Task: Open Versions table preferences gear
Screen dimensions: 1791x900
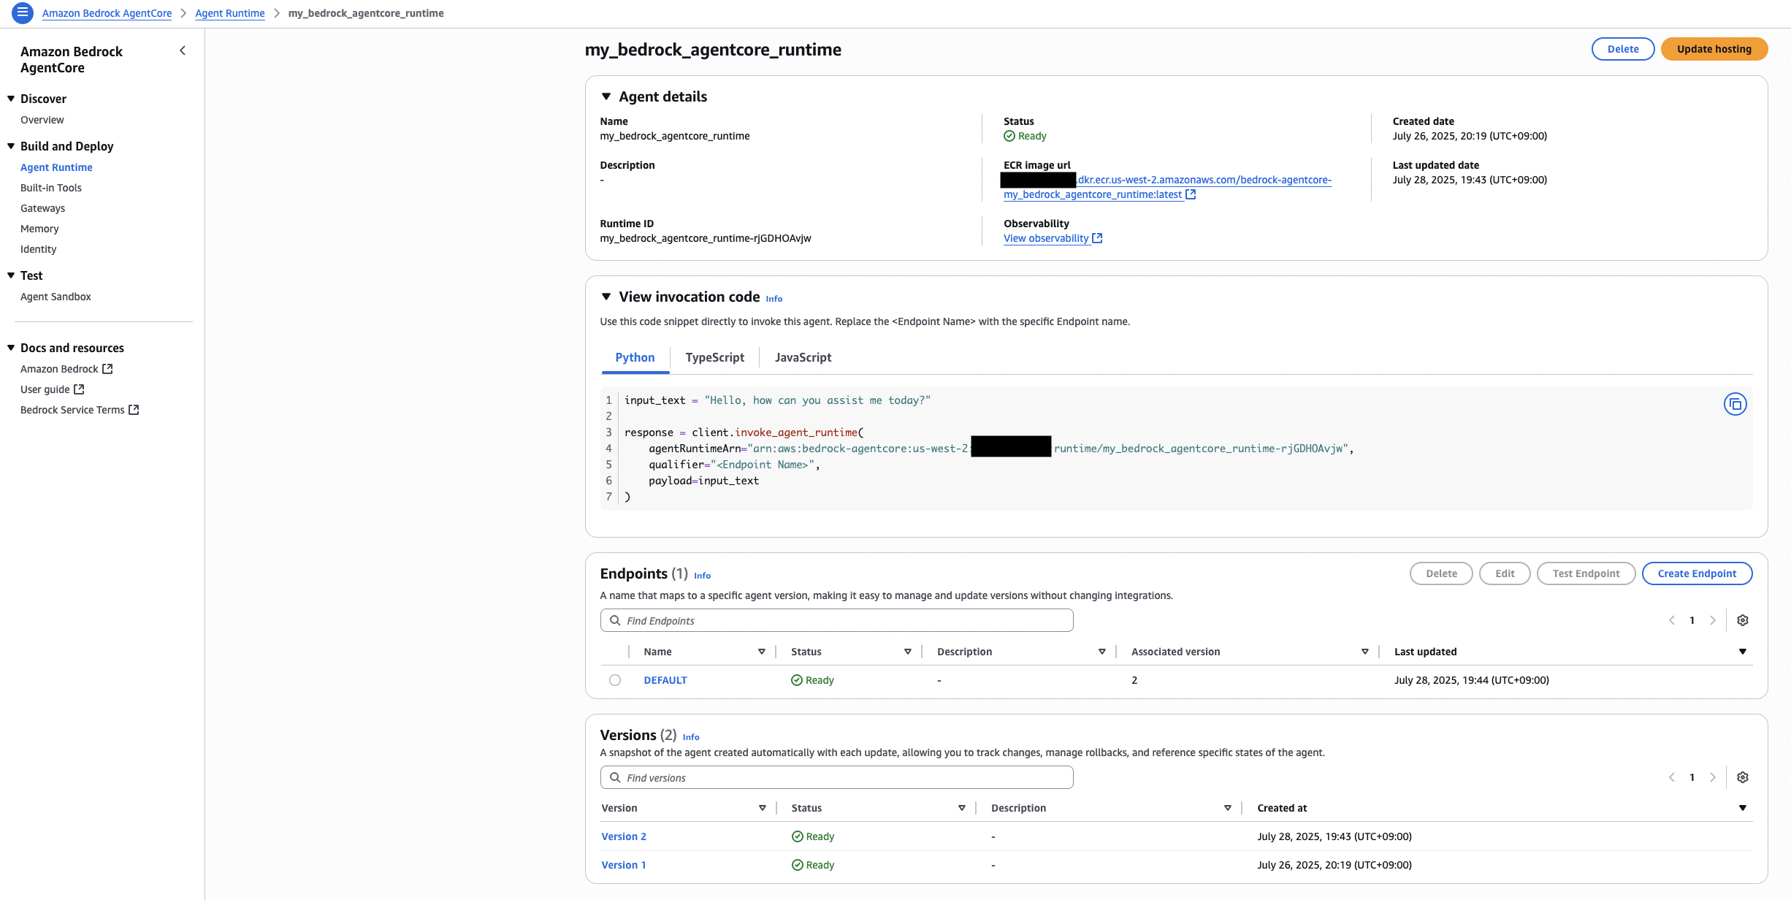Action: point(1742,777)
